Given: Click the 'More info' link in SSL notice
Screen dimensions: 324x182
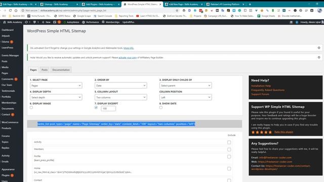Looking at the screenshot, I should [129, 48].
